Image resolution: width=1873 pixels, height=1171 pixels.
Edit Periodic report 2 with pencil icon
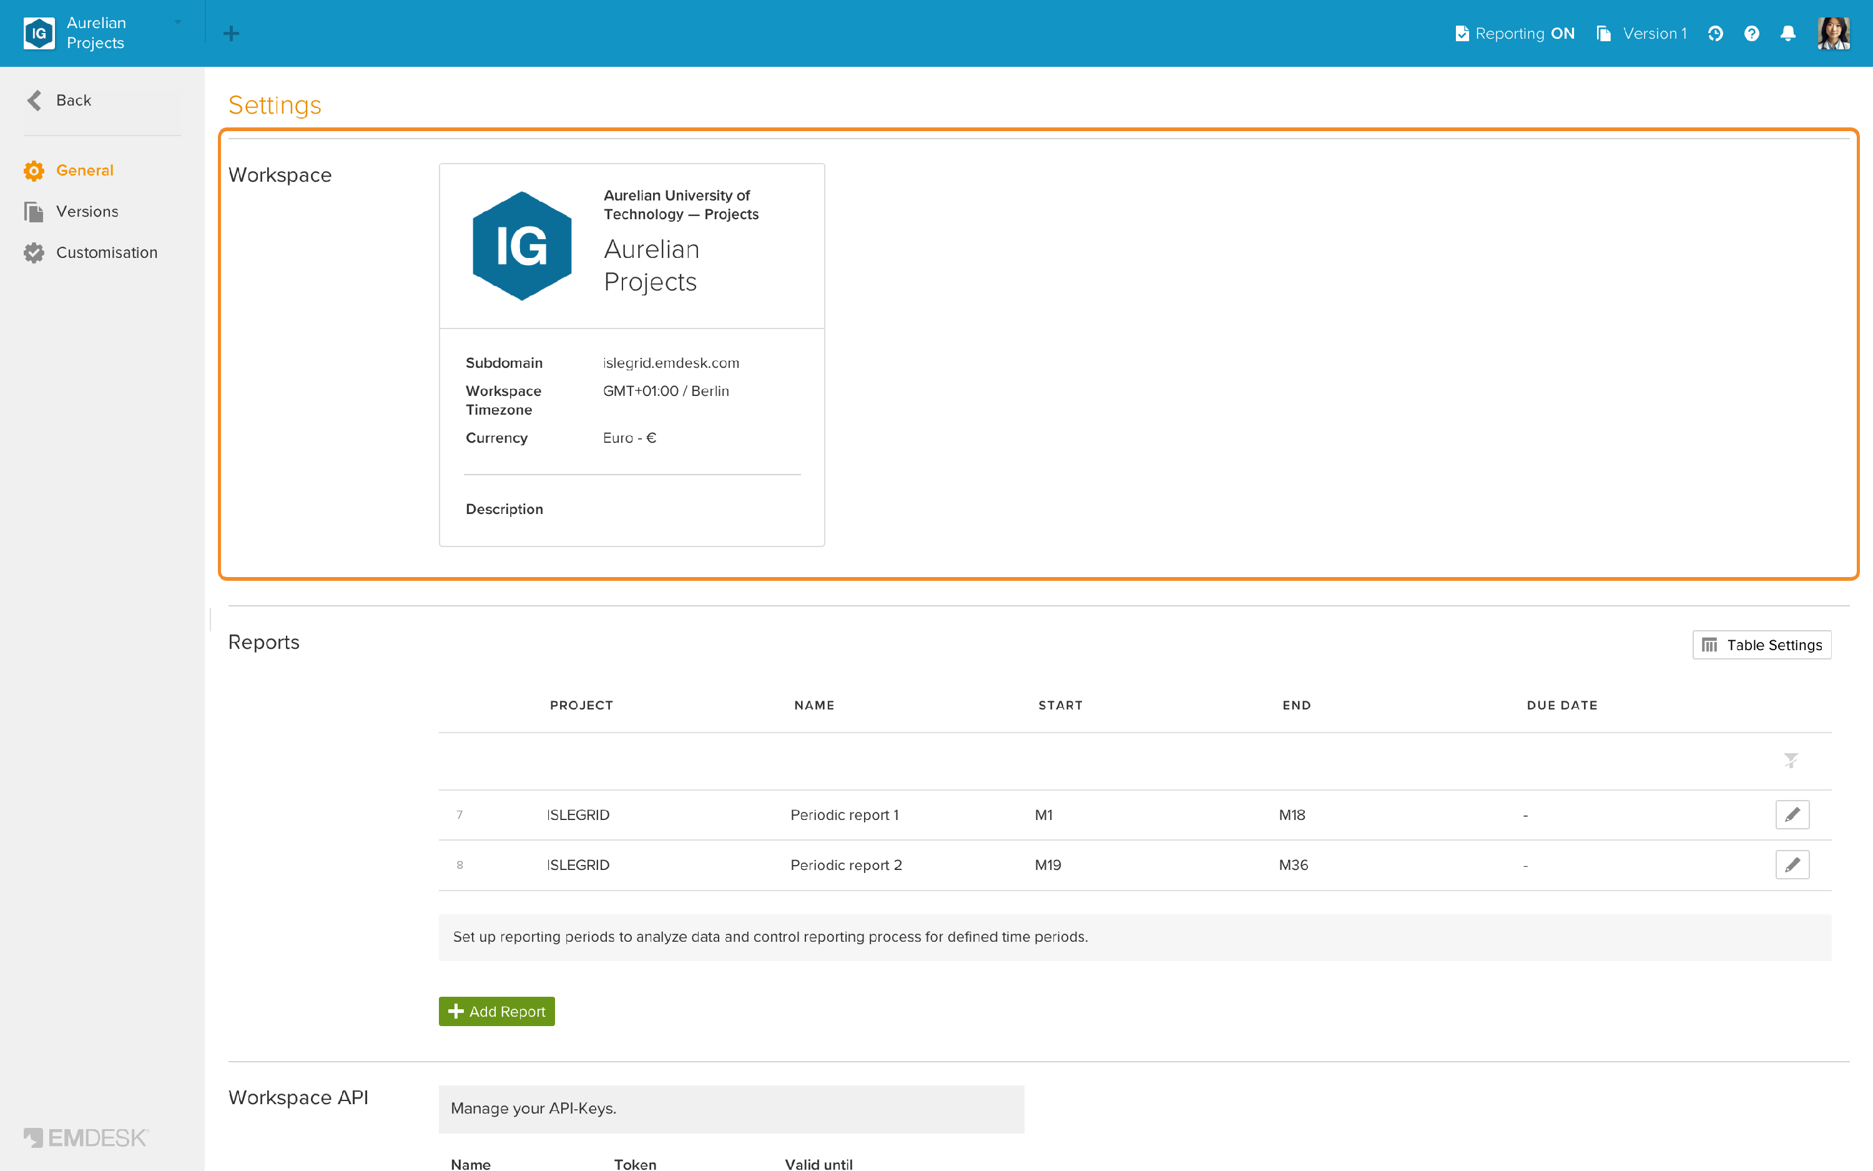click(1792, 865)
